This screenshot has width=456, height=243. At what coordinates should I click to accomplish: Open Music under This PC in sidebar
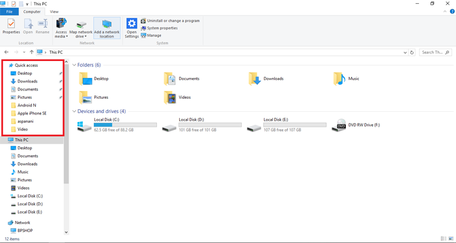pyautogui.click(x=23, y=172)
